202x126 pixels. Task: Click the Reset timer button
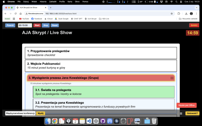pos(55,25)
